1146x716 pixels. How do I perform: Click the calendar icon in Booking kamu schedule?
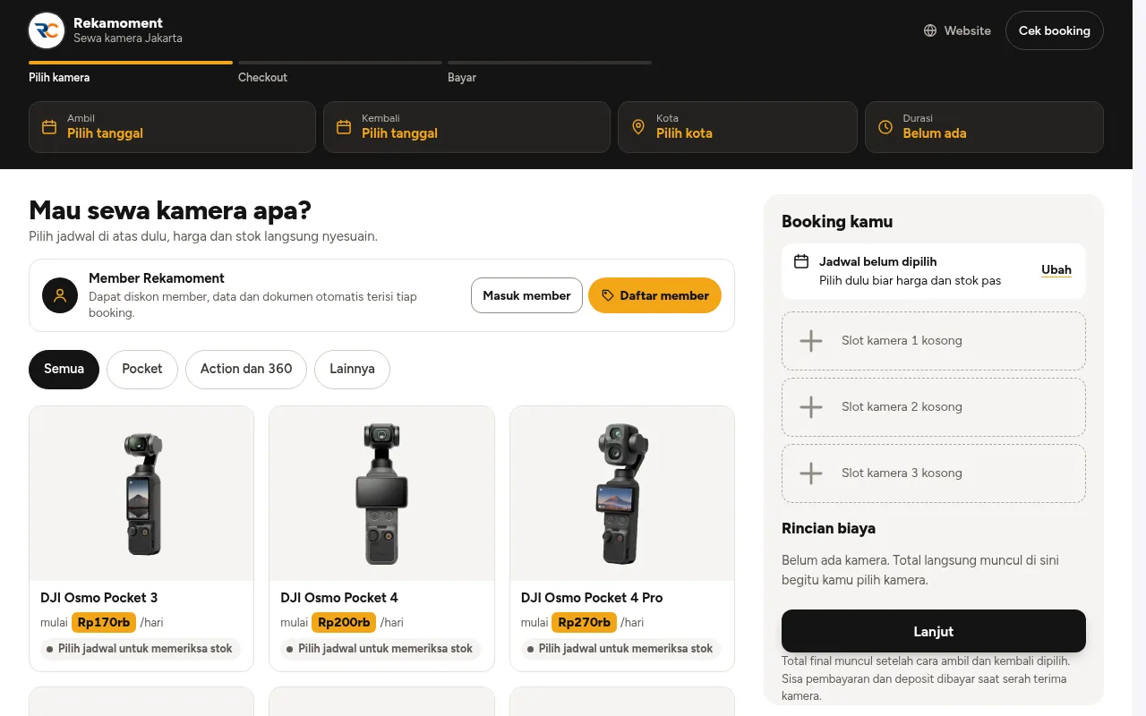coord(801,261)
